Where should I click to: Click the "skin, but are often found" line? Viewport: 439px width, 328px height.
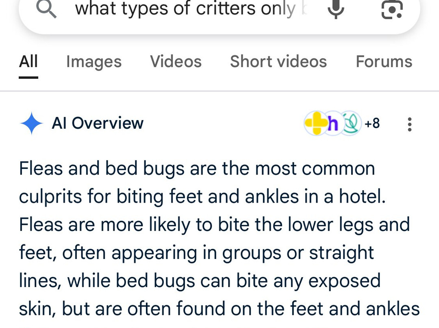point(219,309)
